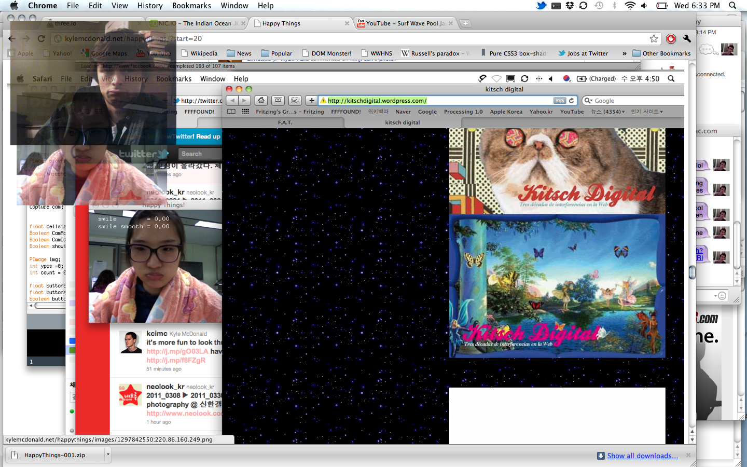Click the Show all downloads link

pos(642,456)
